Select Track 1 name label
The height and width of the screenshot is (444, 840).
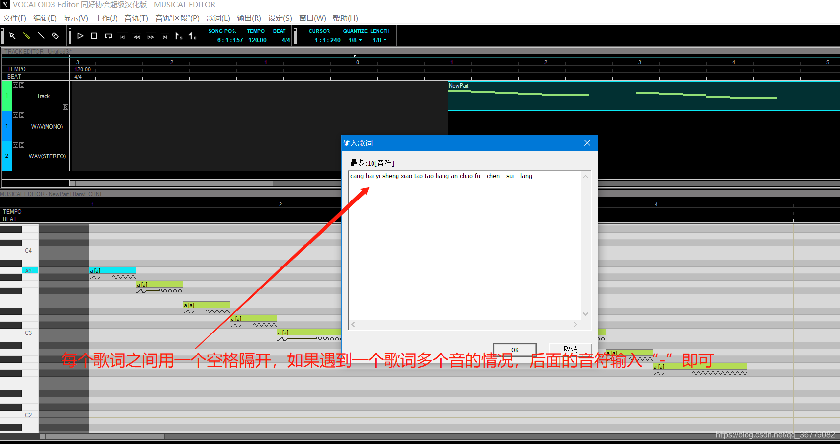pos(43,96)
